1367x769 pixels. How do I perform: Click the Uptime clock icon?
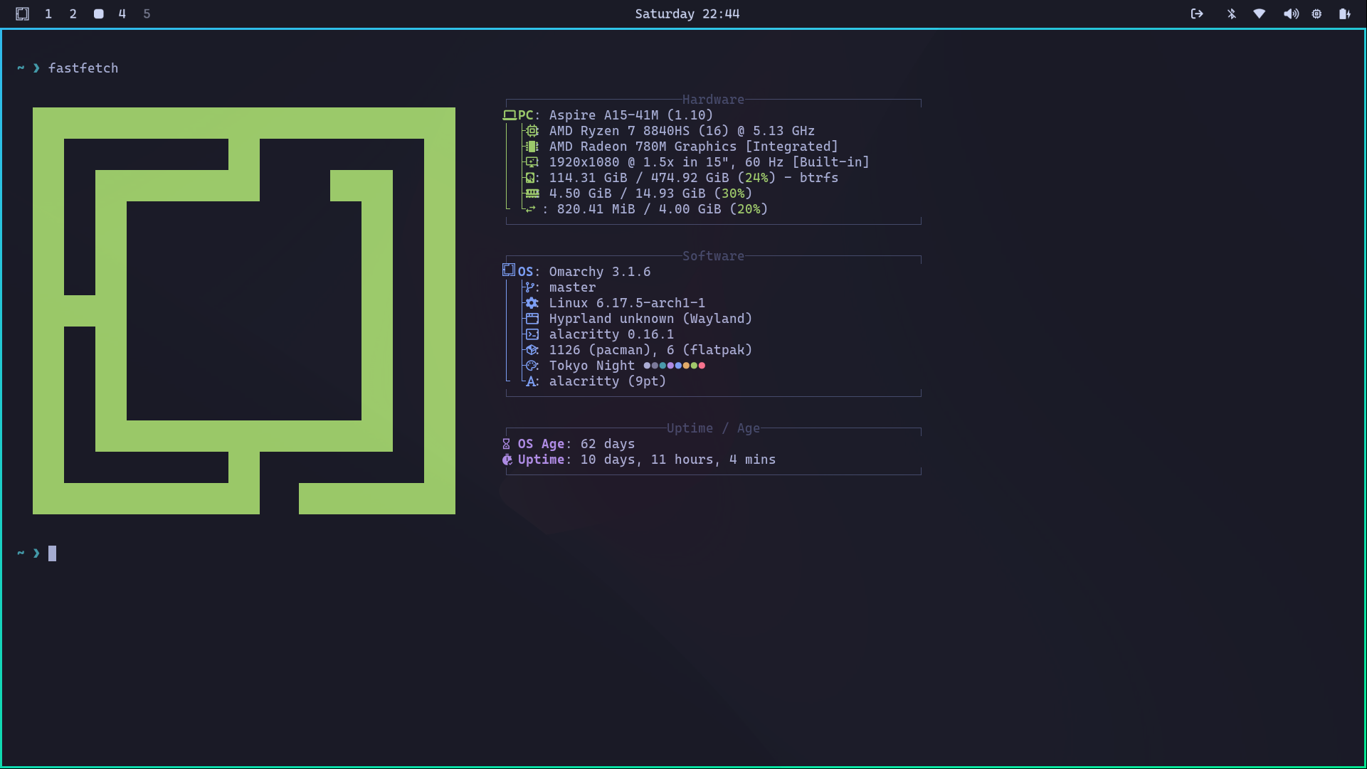(507, 460)
